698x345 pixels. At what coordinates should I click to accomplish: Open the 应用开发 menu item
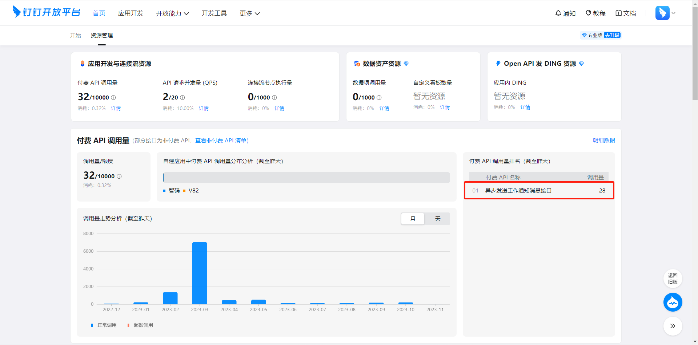pyautogui.click(x=131, y=13)
